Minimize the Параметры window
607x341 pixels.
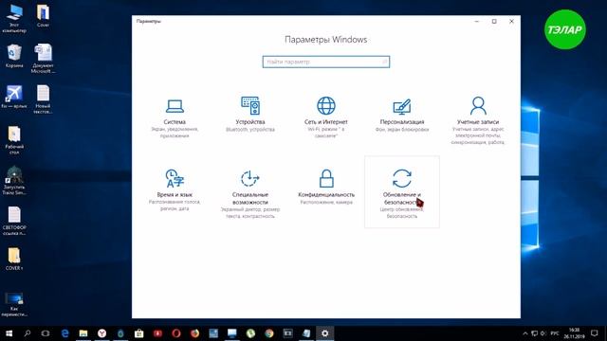pyautogui.click(x=477, y=21)
